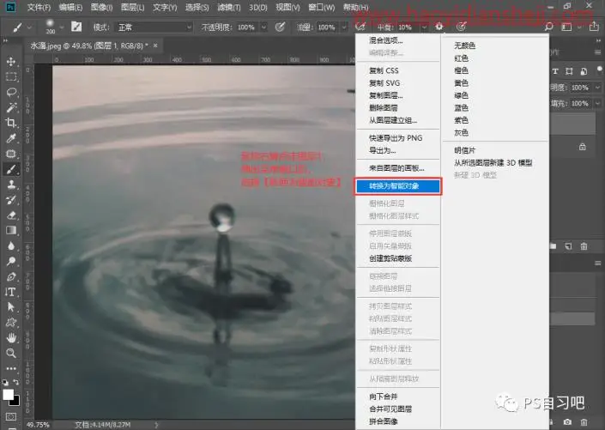Select the History Brush tool
605x430 pixels.
point(11,200)
